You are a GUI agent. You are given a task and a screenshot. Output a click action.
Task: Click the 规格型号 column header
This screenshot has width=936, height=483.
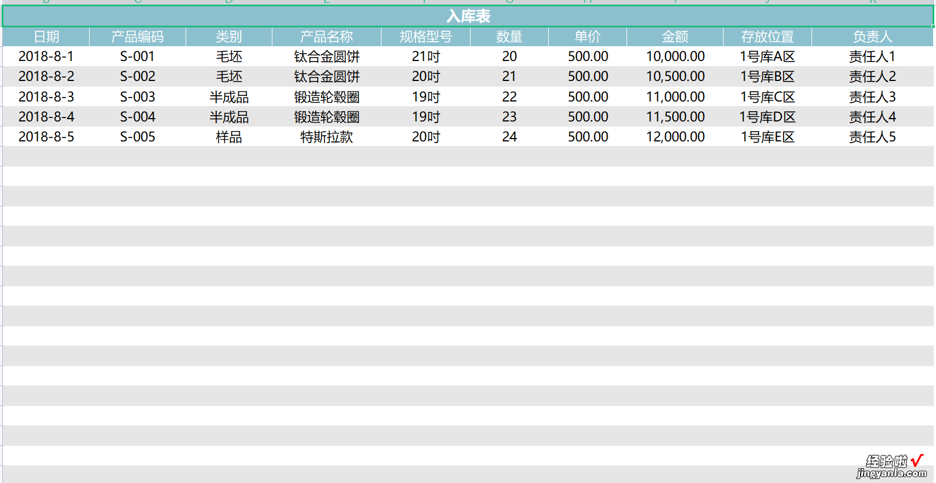pos(426,36)
